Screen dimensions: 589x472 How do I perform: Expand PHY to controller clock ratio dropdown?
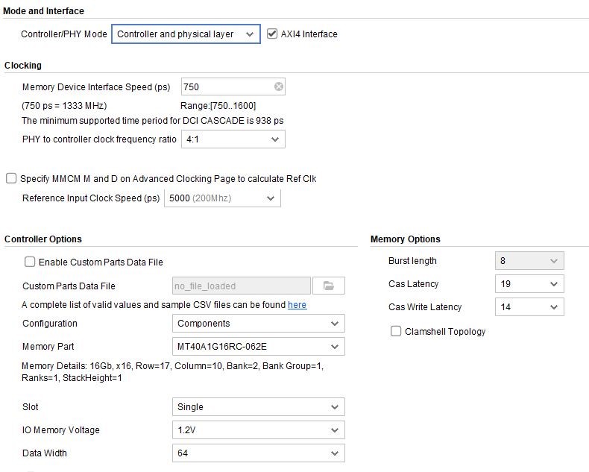tap(233, 139)
